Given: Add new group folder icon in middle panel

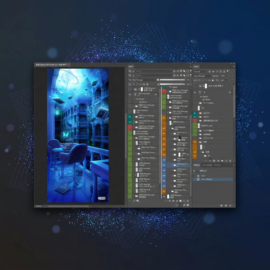Looking at the screenshot, I should 181,201.
